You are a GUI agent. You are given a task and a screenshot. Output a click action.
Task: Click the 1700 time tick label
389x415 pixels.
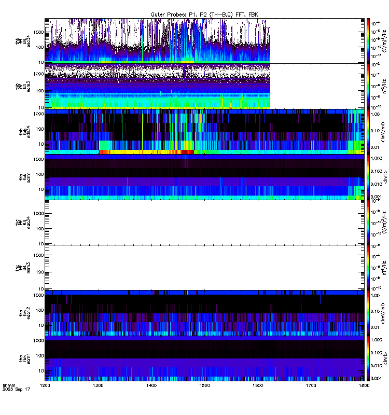[311, 385]
